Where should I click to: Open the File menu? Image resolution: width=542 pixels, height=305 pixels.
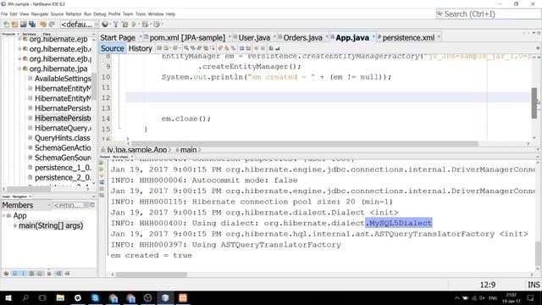[4, 14]
